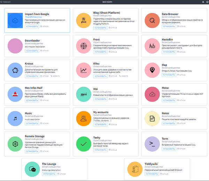The image size is (209, 181).
Task: Open GitHub link for Tasky
Action: [113, 150]
